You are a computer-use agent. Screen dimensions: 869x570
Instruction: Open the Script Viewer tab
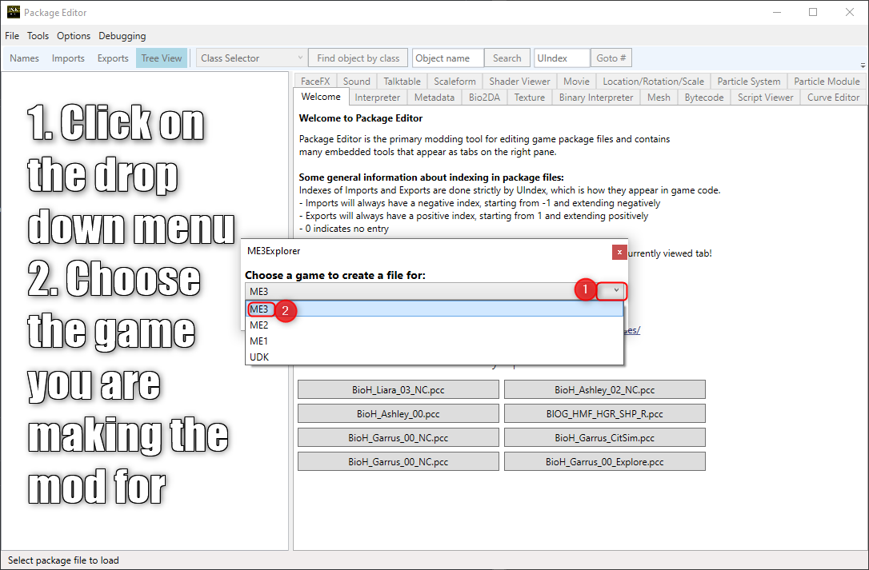click(765, 98)
